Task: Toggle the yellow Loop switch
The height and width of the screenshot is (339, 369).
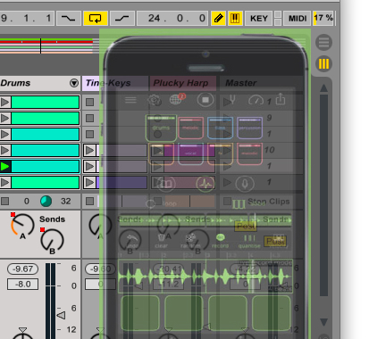Action: tap(96, 19)
